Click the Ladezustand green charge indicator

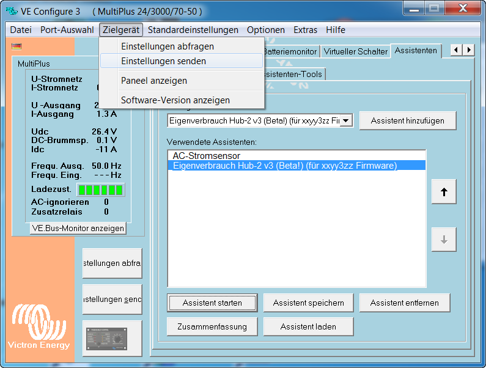[x=100, y=190]
